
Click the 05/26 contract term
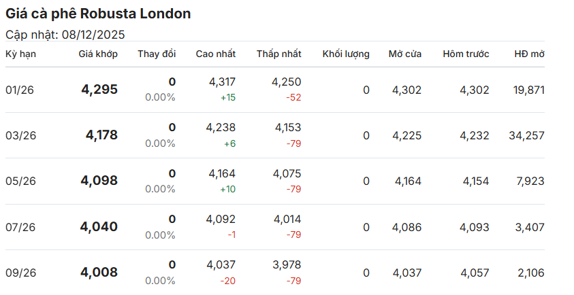(21, 181)
